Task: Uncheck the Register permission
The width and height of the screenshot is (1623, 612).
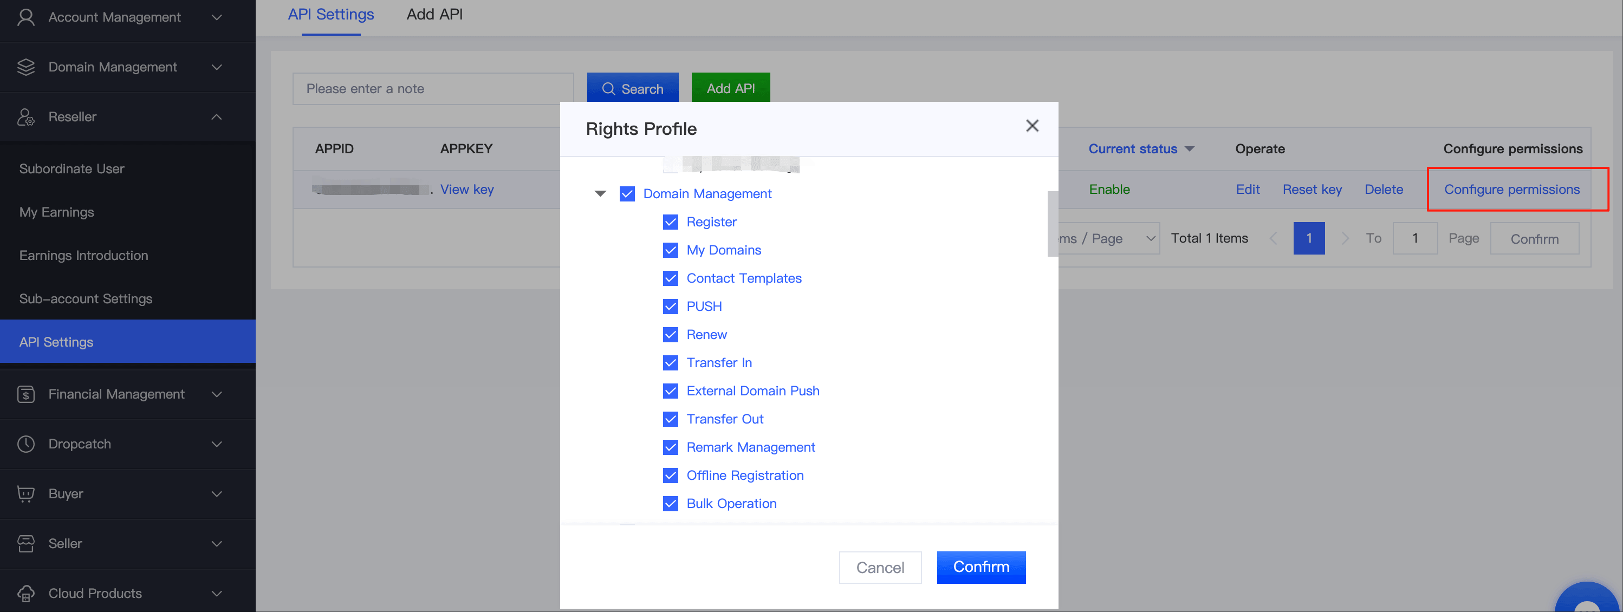Action: [670, 222]
